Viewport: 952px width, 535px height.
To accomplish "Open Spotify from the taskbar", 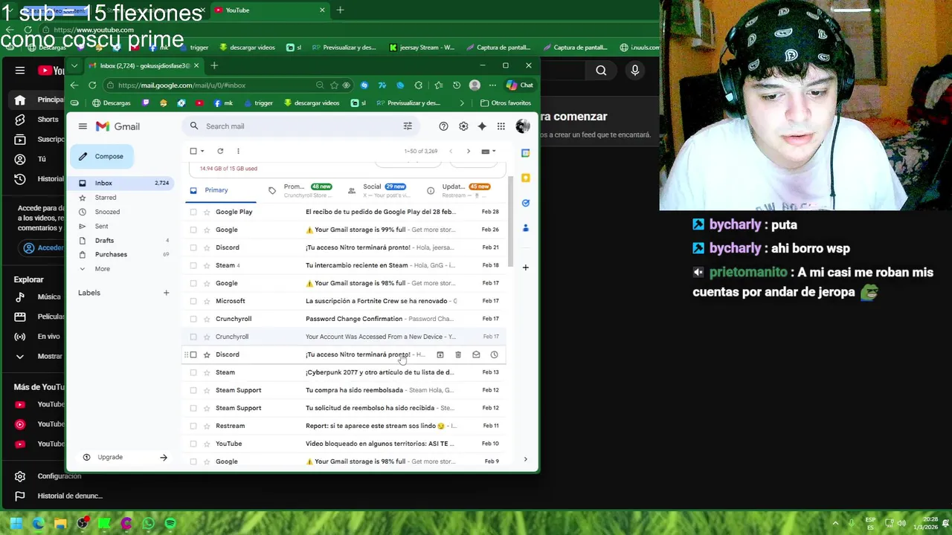I will pyautogui.click(x=170, y=523).
